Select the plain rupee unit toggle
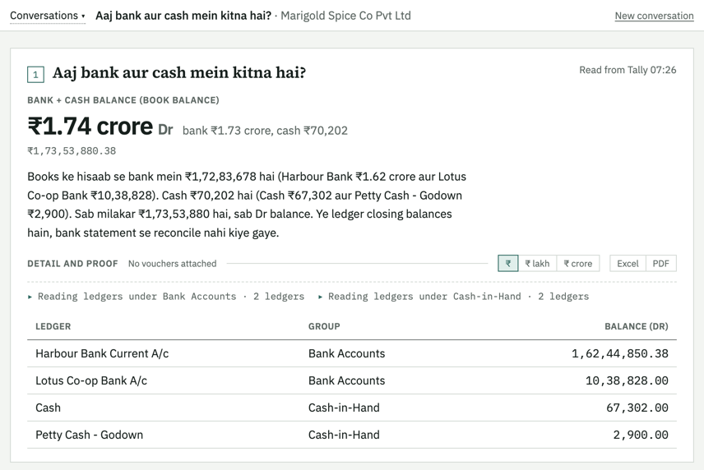The image size is (704, 470). click(x=508, y=263)
